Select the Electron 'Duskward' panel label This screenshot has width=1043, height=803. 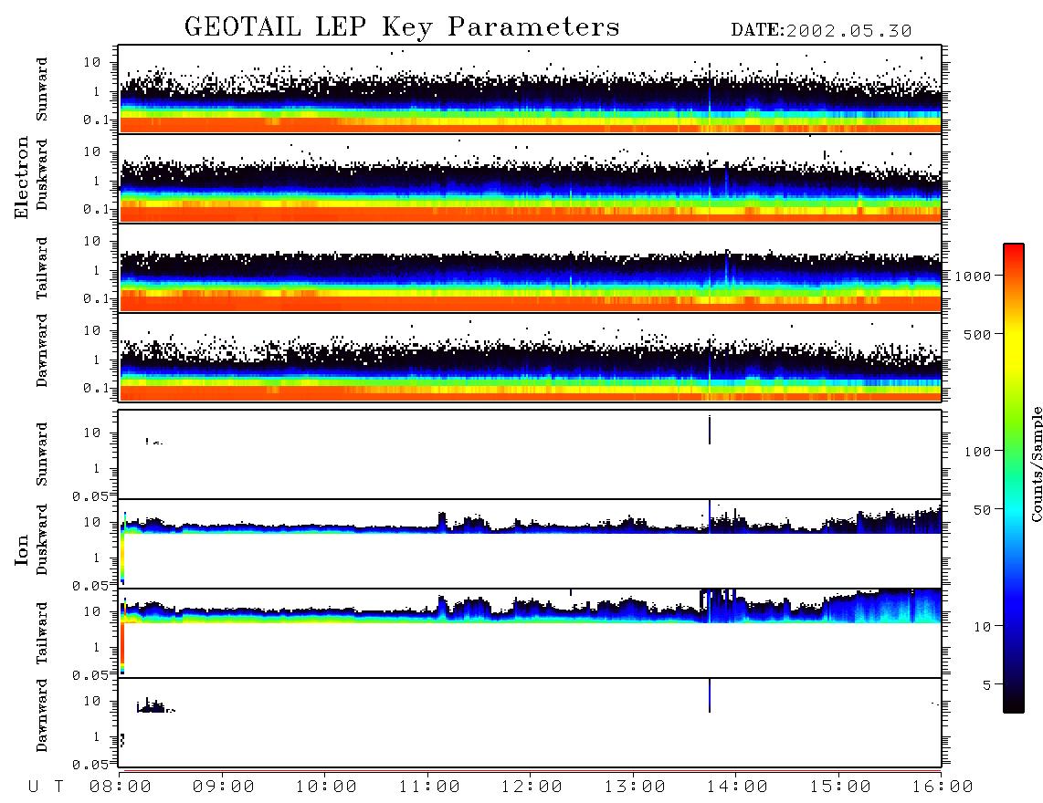coord(42,174)
